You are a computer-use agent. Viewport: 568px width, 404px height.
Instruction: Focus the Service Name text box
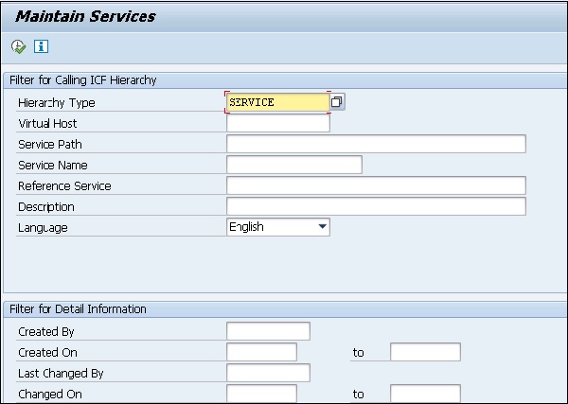click(x=293, y=165)
